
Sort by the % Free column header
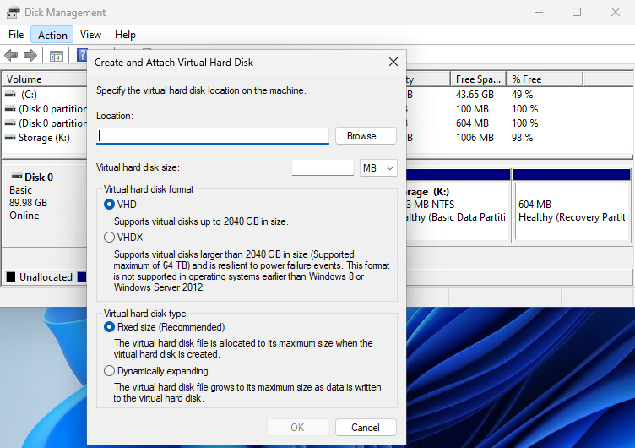click(x=545, y=79)
